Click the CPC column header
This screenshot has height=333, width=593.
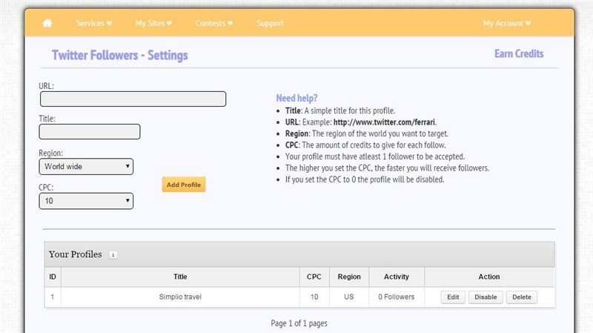(x=314, y=277)
